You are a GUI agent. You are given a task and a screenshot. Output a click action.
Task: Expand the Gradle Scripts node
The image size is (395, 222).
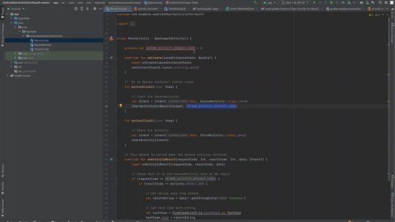click(7, 75)
